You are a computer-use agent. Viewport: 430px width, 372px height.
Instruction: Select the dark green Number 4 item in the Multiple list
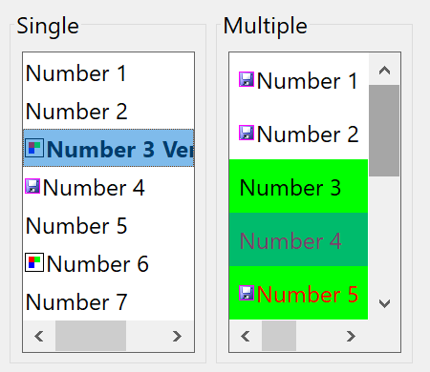point(298,239)
